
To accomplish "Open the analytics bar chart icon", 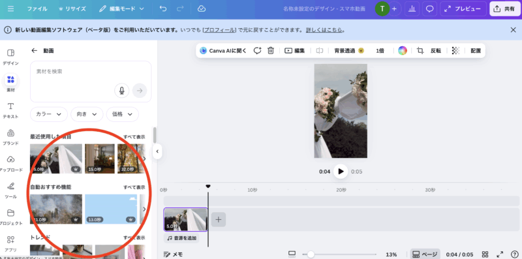I will (412, 9).
